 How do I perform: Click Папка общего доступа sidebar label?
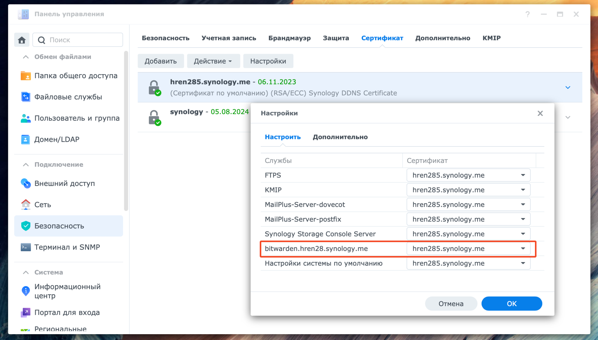[x=76, y=76]
